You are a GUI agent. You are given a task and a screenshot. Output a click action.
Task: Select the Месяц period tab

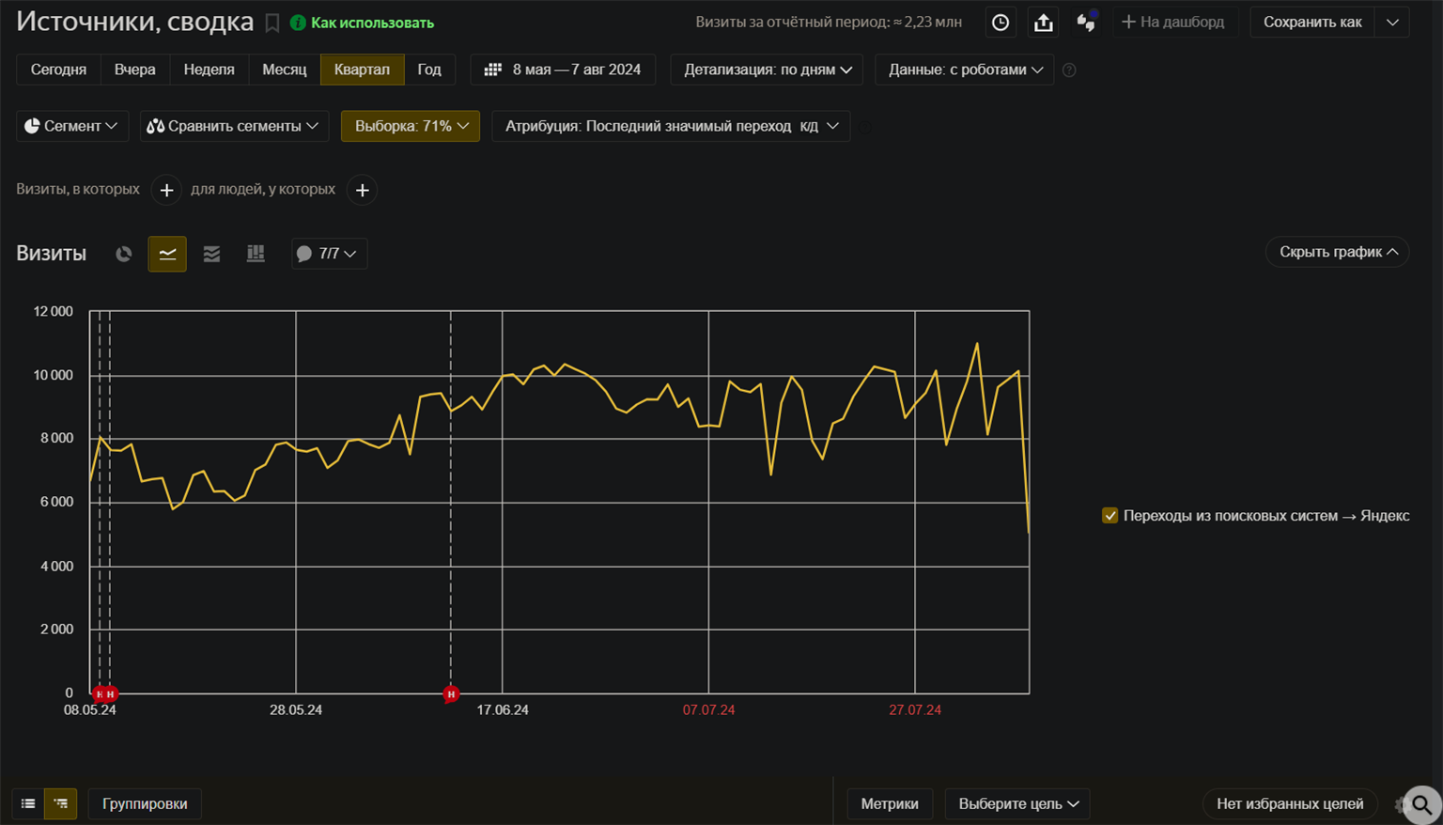point(284,70)
